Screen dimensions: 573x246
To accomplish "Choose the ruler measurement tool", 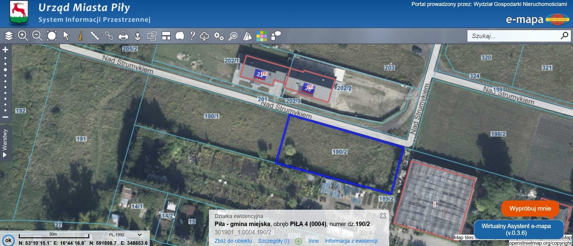I will tap(95, 36).
